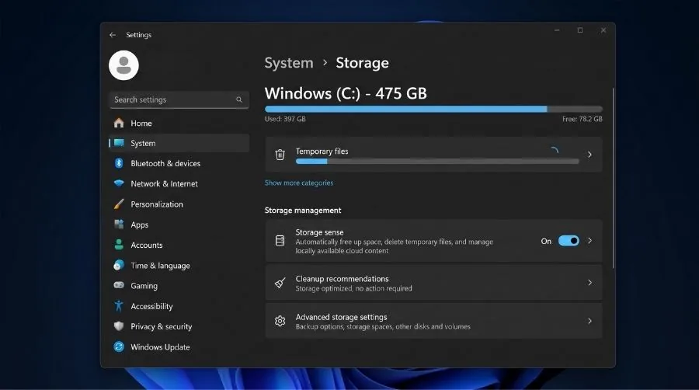Maximize the Settings window
The width and height of the screenshot is (699, 390).
click(580, 30)
